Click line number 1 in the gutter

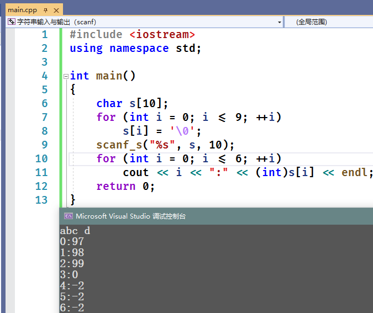[x=45, y=34]
